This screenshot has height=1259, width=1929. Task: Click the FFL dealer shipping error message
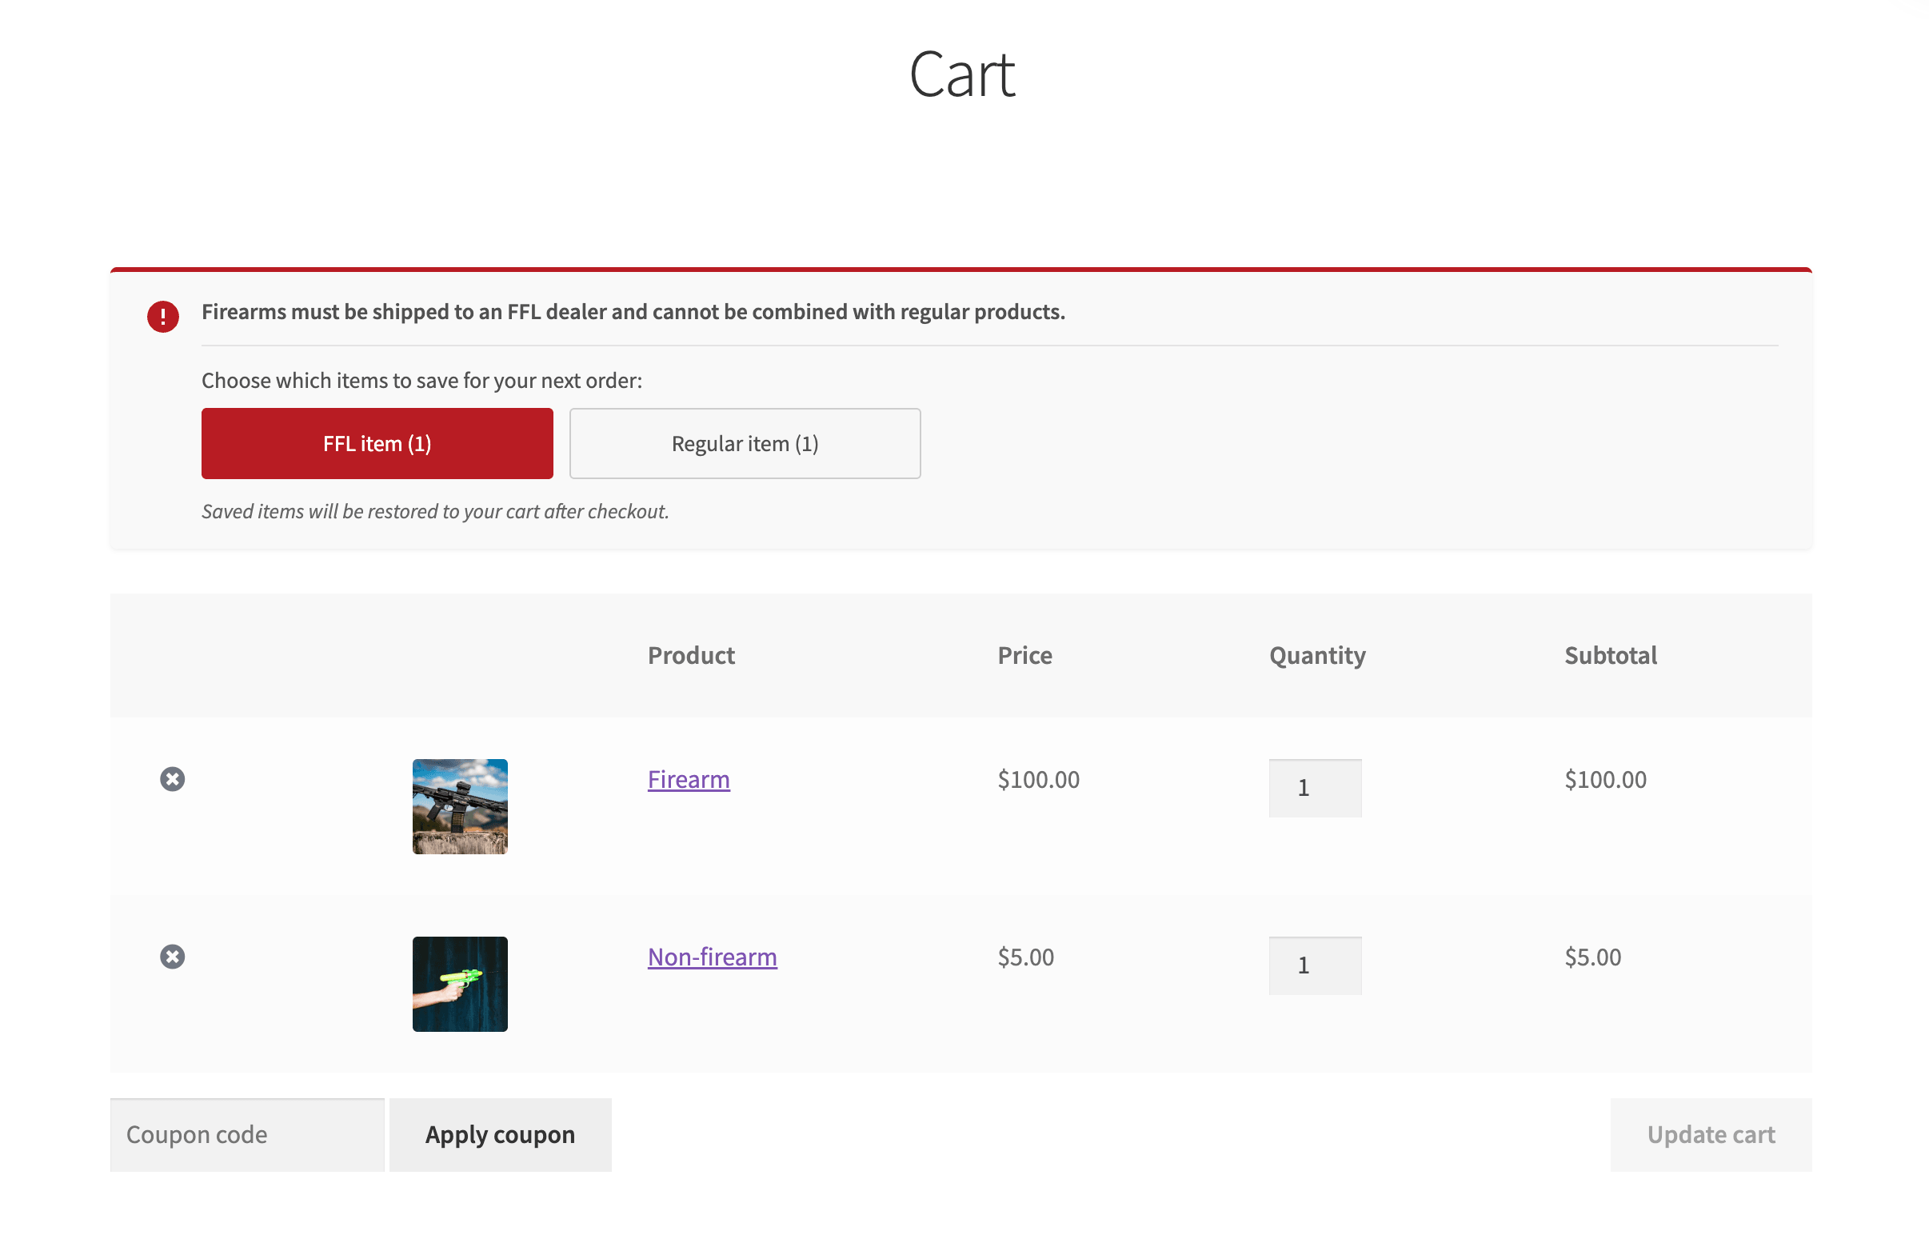pyautogui.click(x=634, y=312)
